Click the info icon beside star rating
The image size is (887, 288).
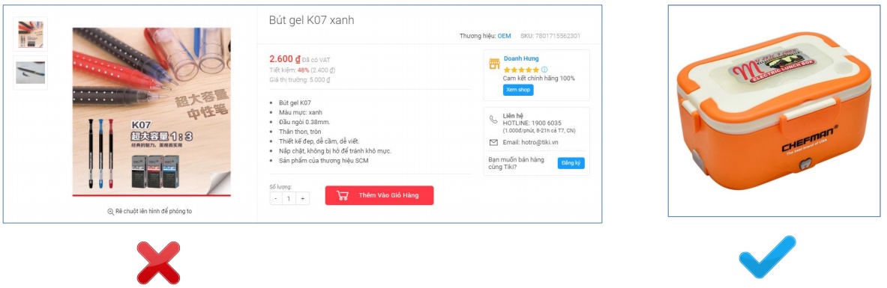click(544, 70)
